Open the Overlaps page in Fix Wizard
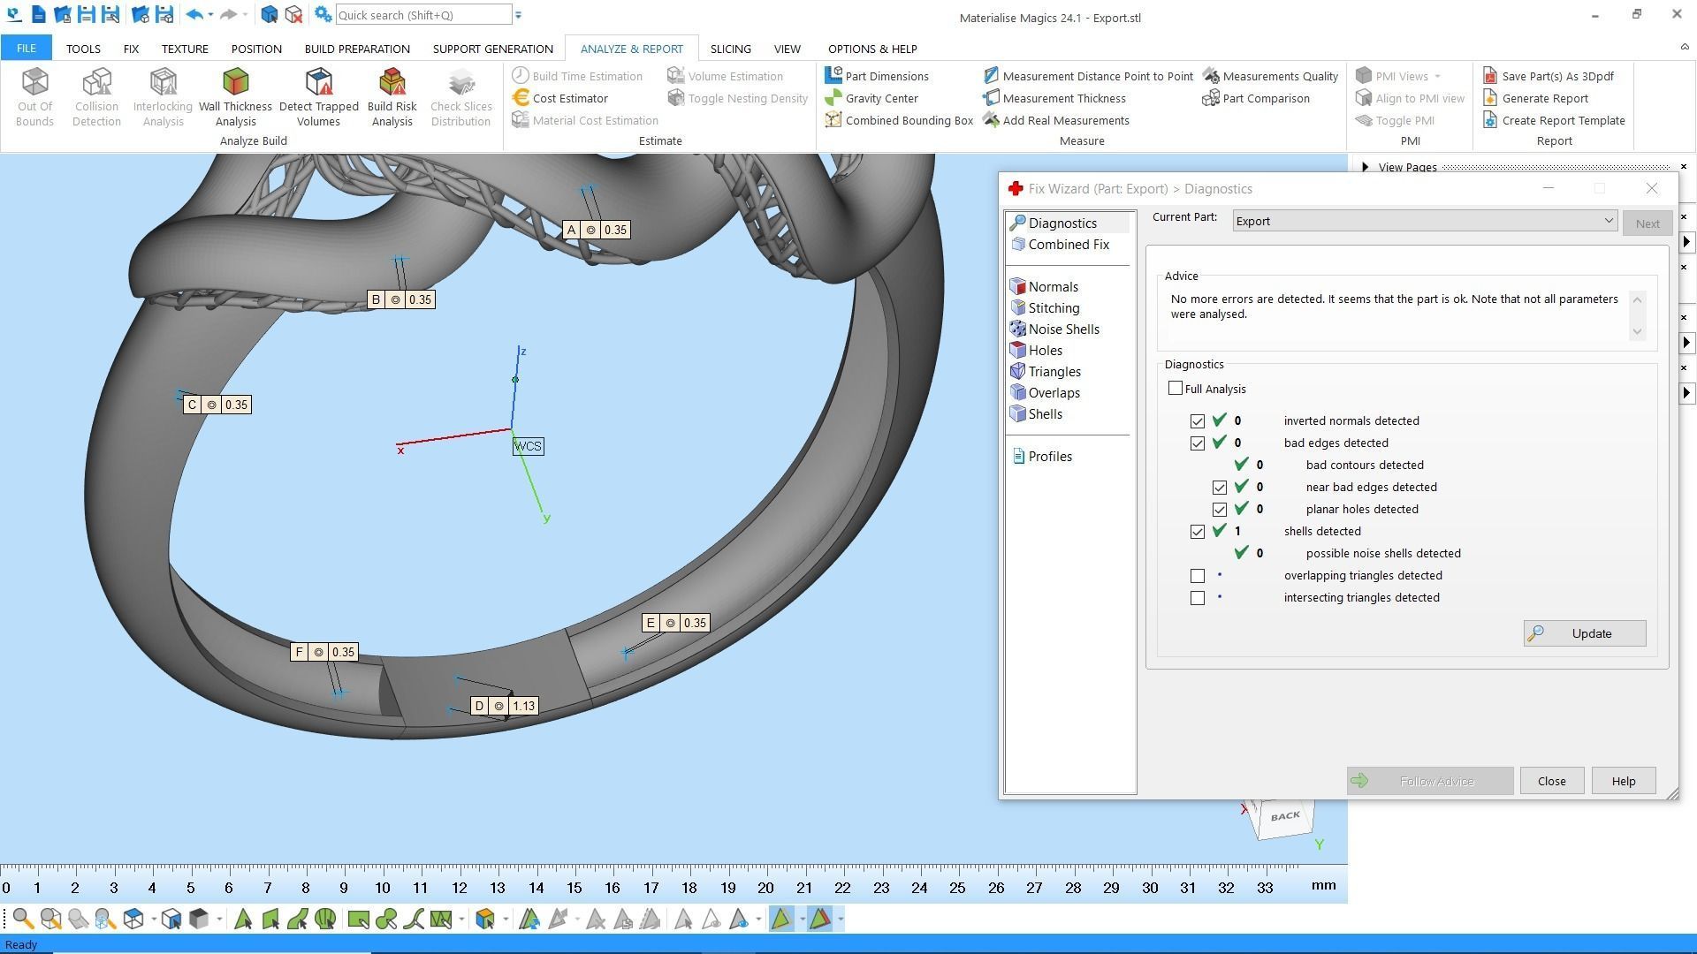Viewport: 1697px width, 954px height. coord(1045,393)
